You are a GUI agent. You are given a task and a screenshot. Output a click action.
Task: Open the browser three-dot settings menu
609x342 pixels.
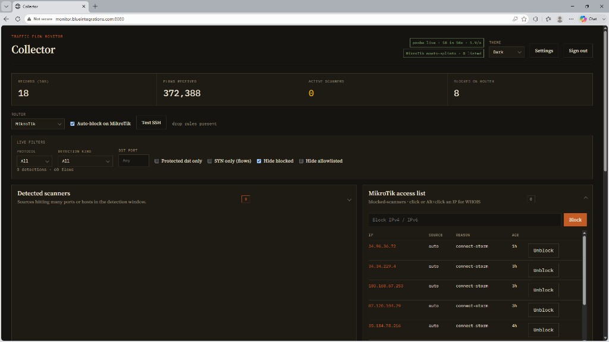(571, 18)
